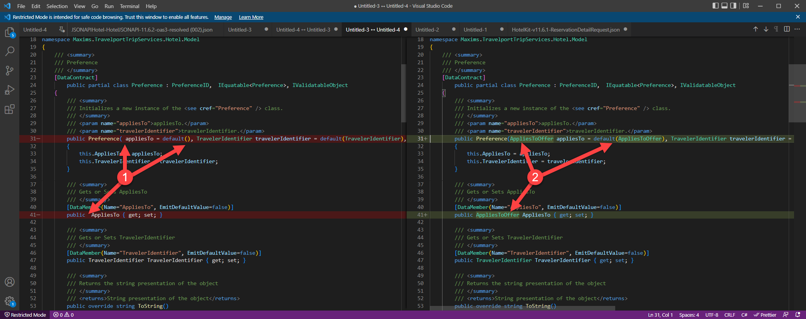The height and width of the screenshot is (319, 806).
Task: Close Untitled-1 tab via its dot
Action: tap(501, 29)
